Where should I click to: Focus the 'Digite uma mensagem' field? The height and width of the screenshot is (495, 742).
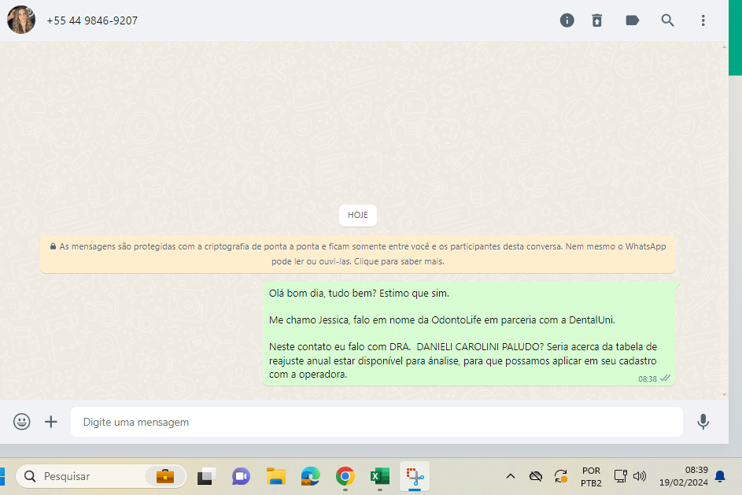[377, 422]
